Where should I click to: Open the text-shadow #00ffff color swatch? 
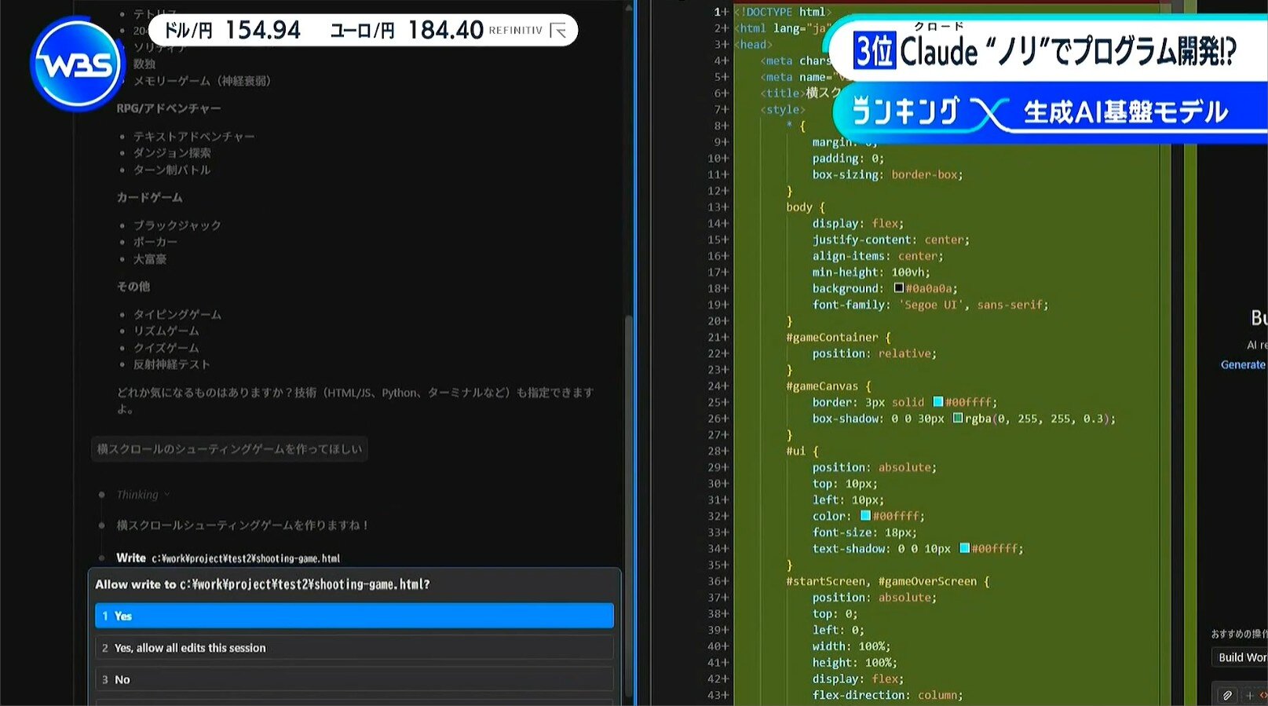coord(964,549)
